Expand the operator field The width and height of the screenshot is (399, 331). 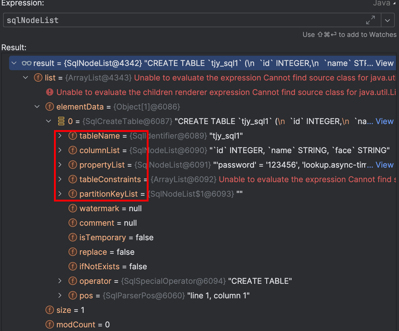pos(60,281)
